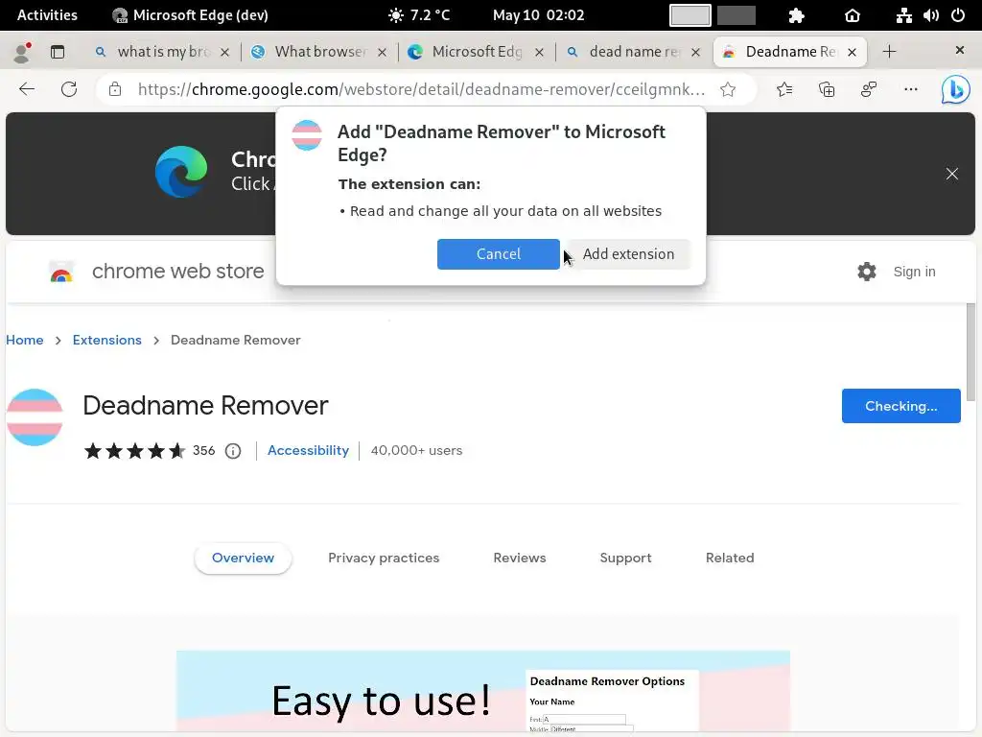Click the home icon in top bar
The image size is (982, 737).
coord(853,15)
